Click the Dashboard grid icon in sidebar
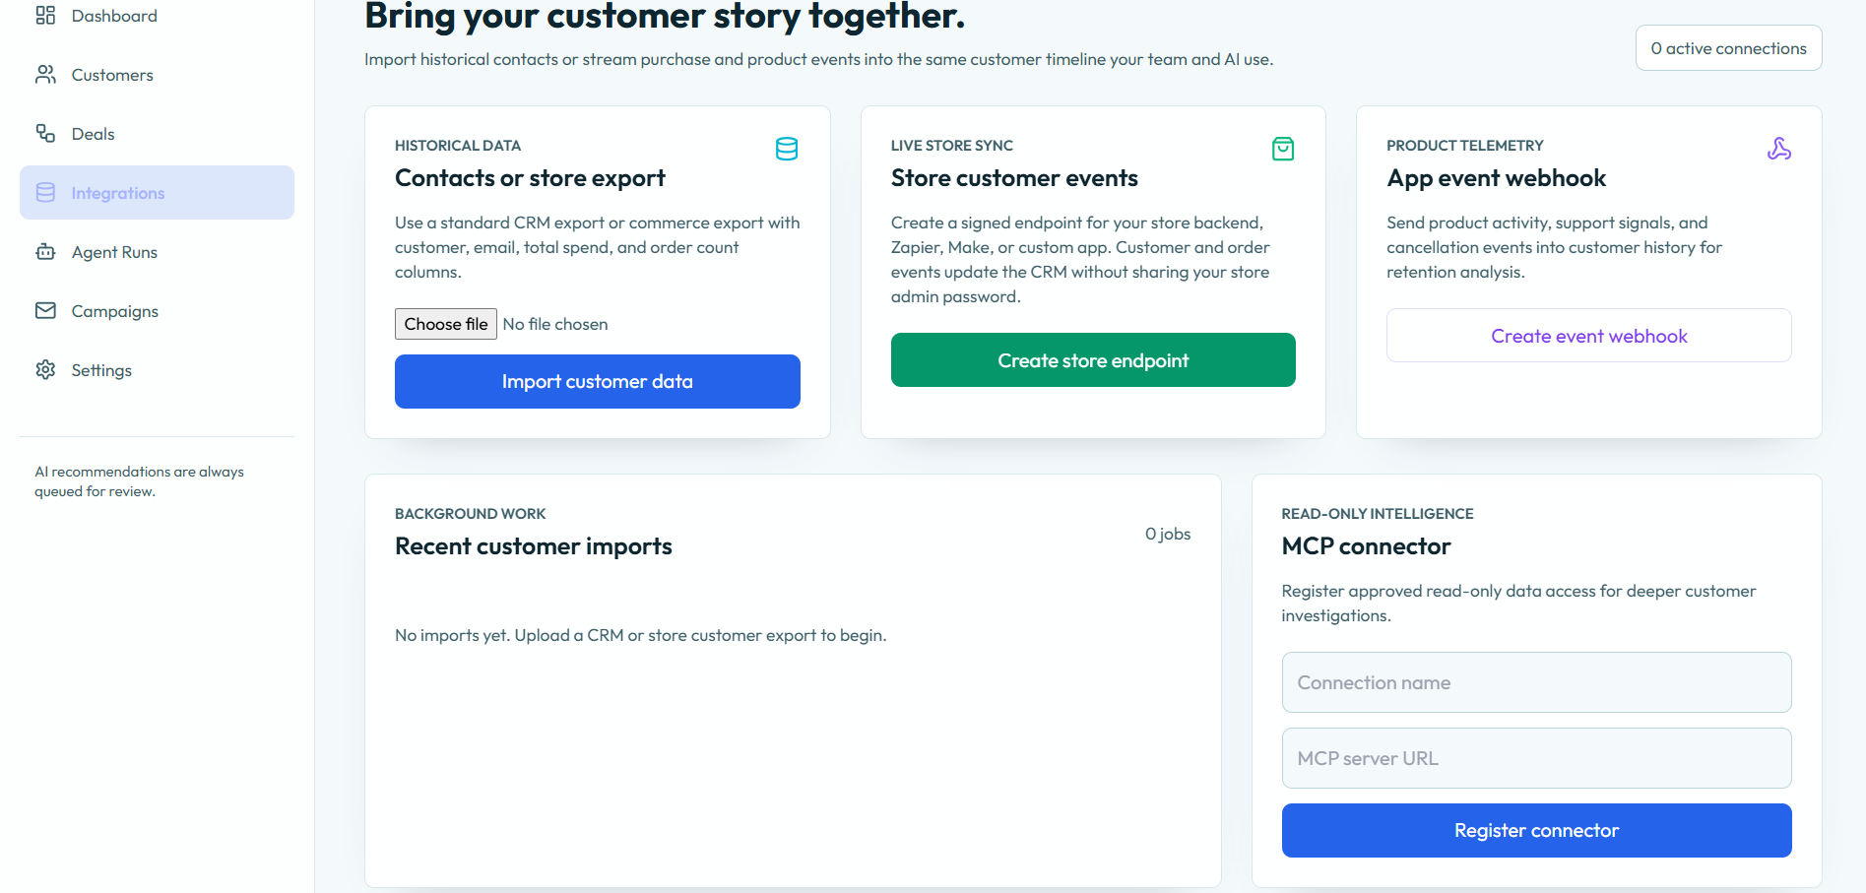This screenshot has width=1866, height=893. [x=45, y=16]
